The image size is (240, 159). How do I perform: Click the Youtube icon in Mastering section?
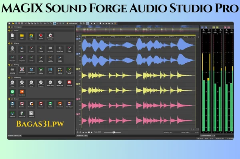tap(69, 83)
